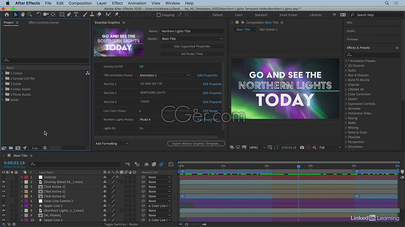The width and height of the screenshot is (405, 227).
Task: Click Solo Supported Properties button
Action: tap(192, 46)
